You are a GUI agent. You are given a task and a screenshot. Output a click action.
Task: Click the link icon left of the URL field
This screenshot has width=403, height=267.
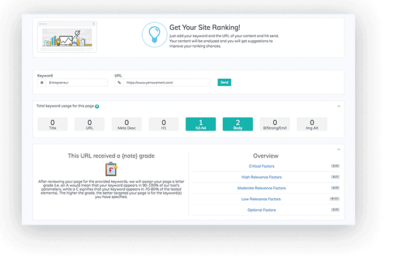119,83
